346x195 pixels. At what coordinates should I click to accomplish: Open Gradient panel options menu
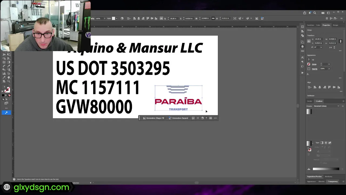tap(343, 101)
